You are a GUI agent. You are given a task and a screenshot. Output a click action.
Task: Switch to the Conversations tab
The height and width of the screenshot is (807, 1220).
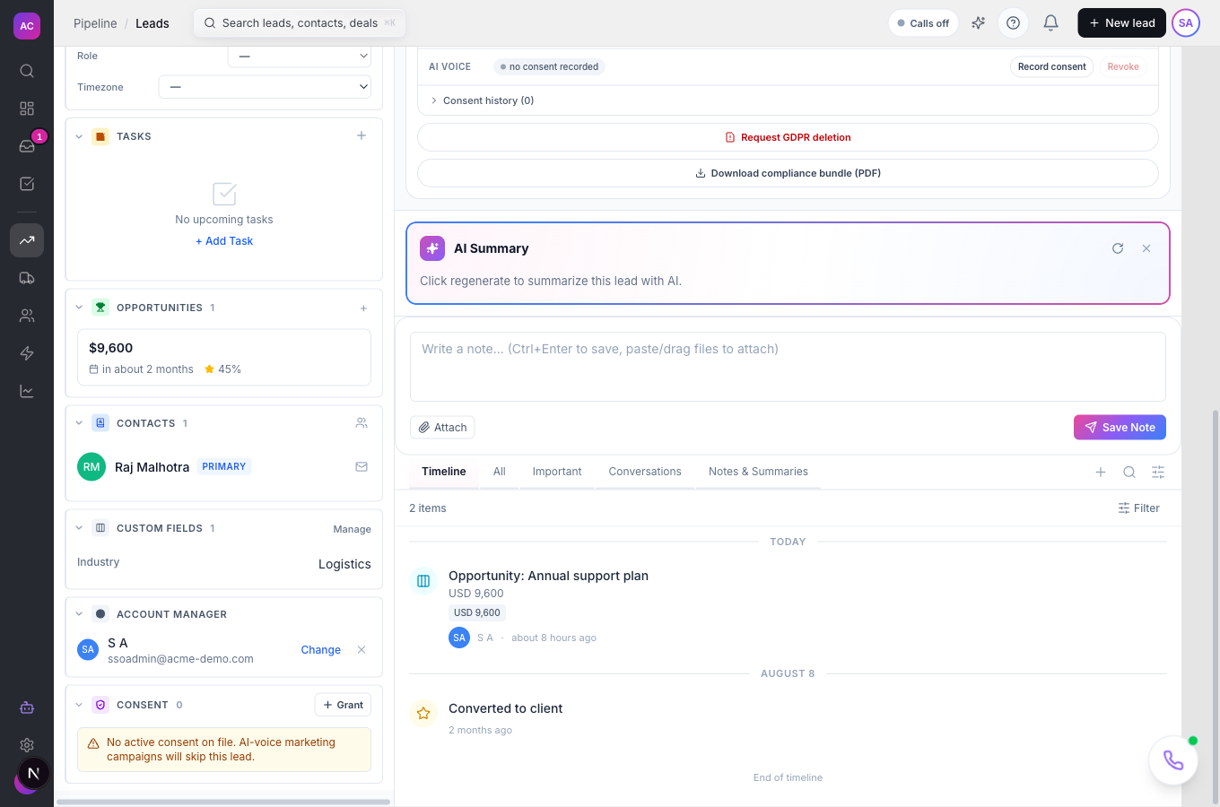(x=645, y=472)
